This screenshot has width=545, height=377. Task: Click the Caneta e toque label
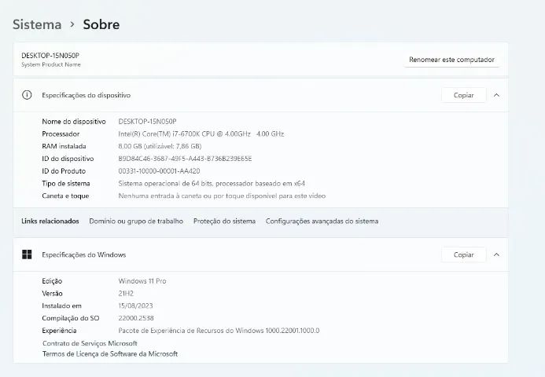tap(65, 196)
